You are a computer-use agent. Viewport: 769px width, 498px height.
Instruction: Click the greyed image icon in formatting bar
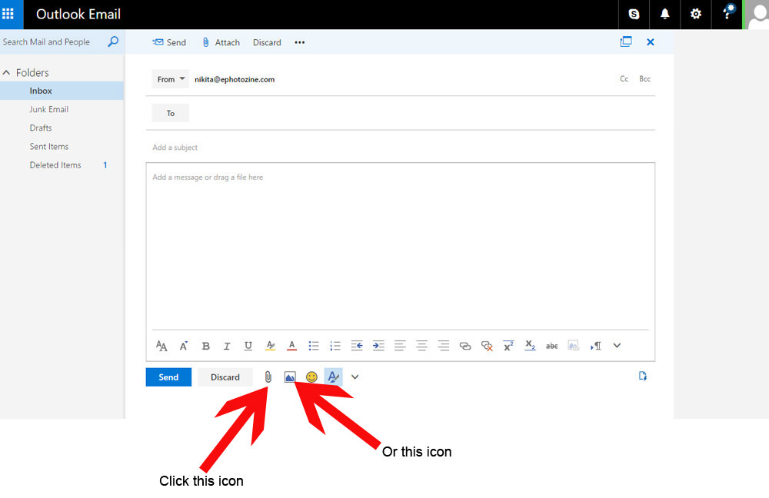(x=574, y=346)
